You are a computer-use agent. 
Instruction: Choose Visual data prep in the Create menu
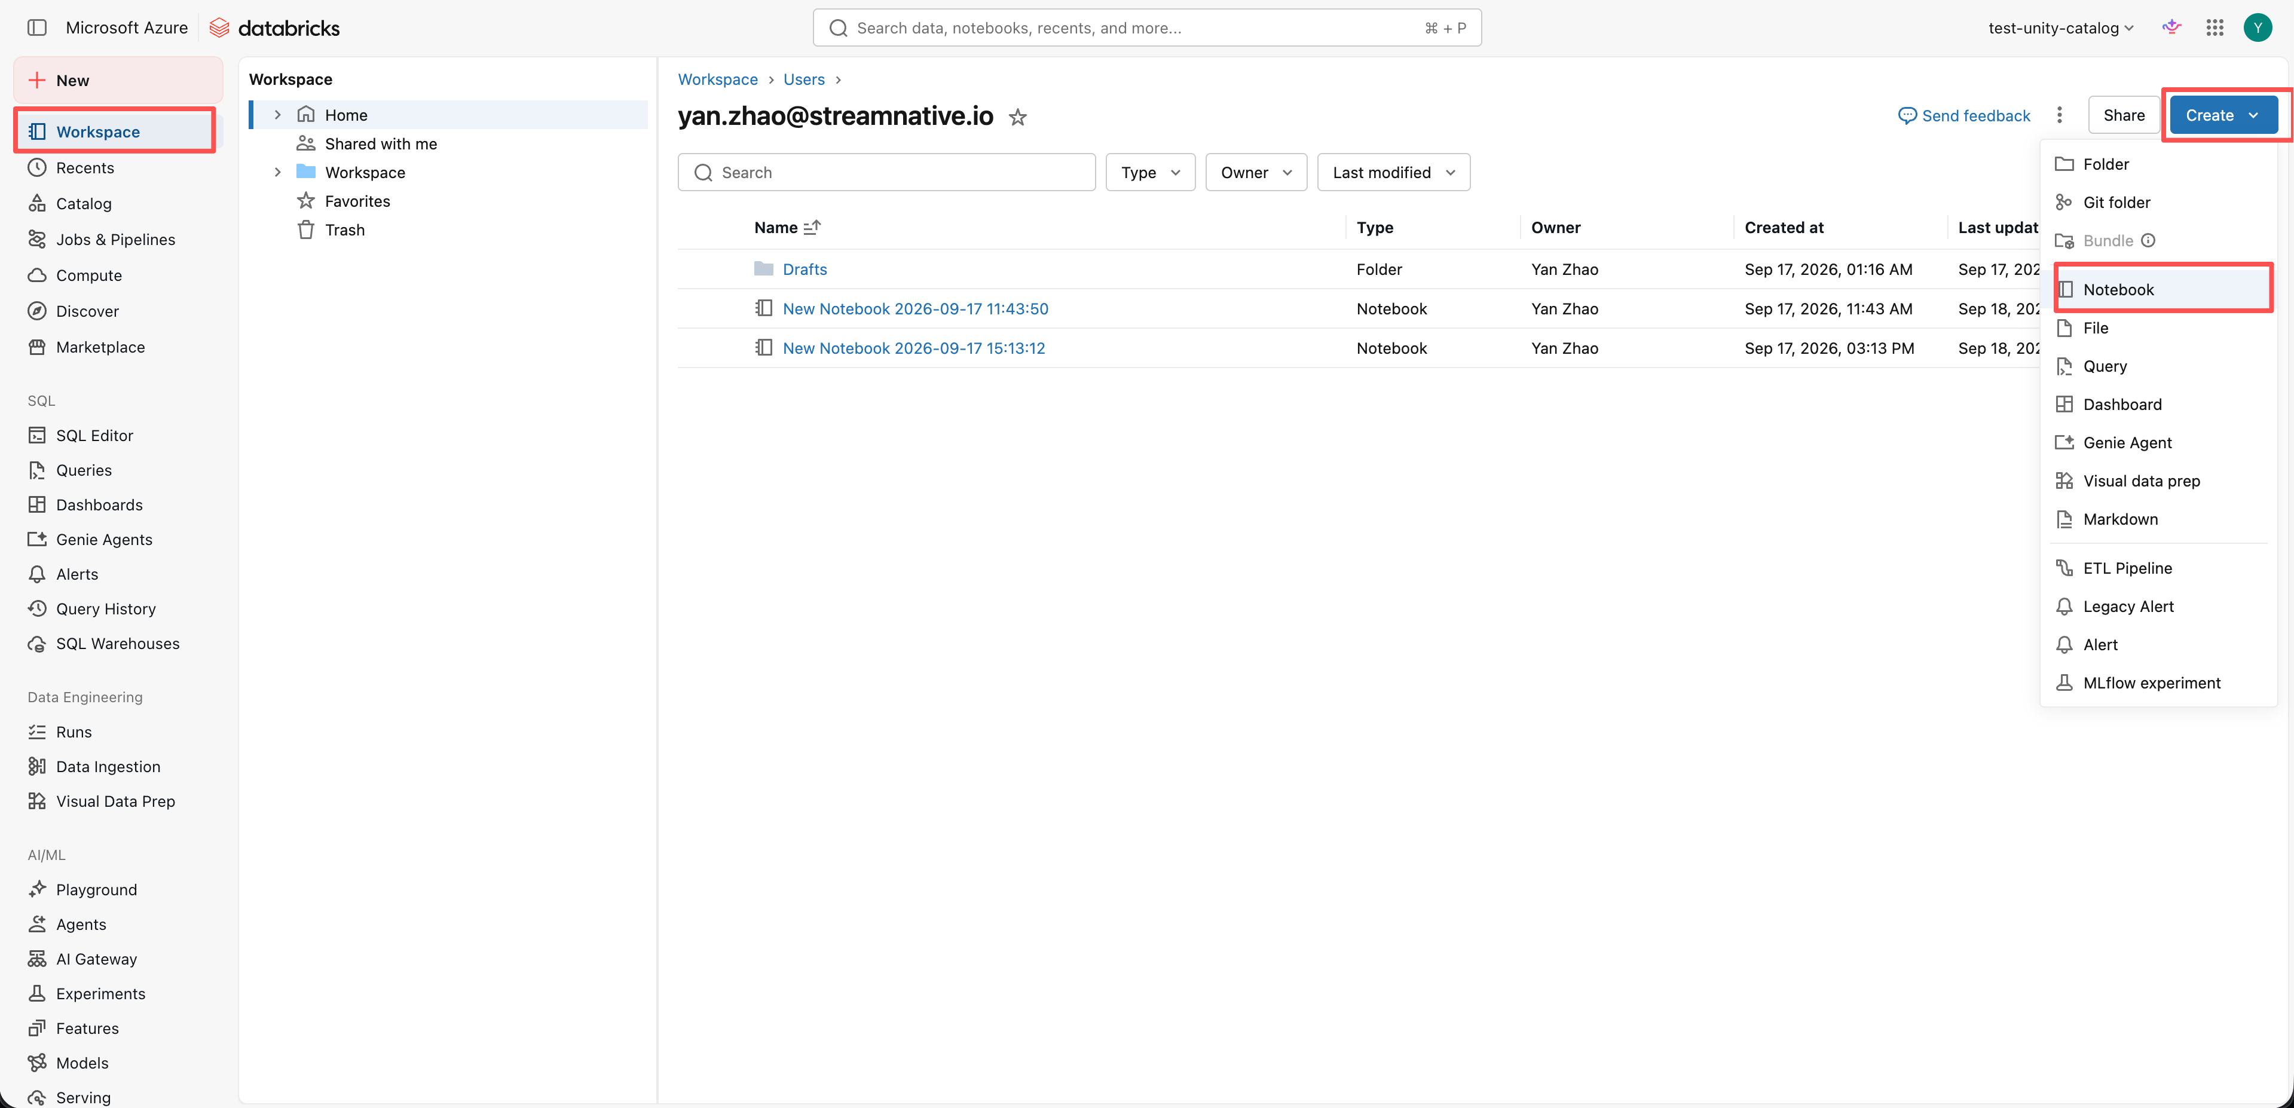pyautogui.click(x=2159, y=481)
